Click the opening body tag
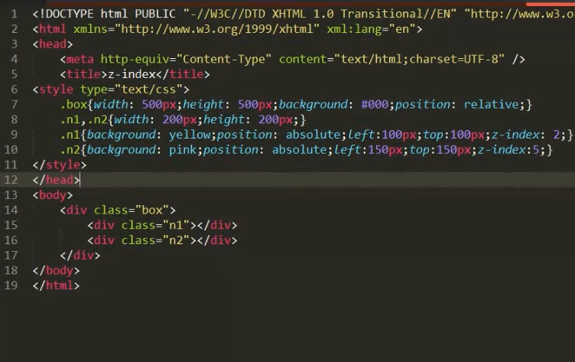The height and width of the screenshot is (362, 575). (x=53, y=195)
